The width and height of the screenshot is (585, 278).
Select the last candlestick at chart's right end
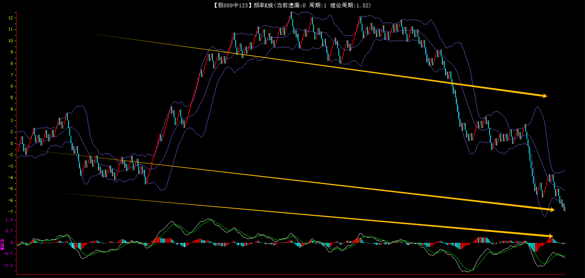[x=565, y=209]
